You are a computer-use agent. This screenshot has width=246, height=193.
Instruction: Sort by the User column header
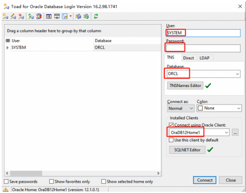click(52, 41)
